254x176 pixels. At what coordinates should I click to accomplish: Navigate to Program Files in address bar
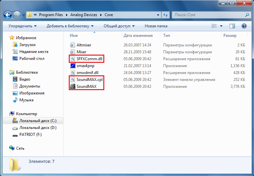[51, 15]
